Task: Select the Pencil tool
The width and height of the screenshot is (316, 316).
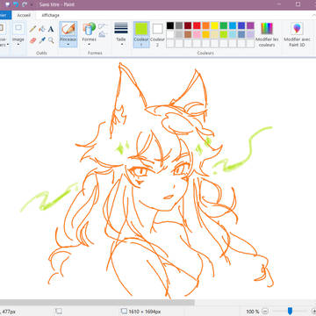Action: (x=32, y=29)
